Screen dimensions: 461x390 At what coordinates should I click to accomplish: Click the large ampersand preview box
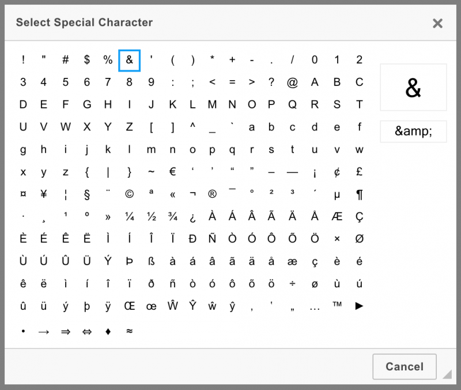coord(413,88)
